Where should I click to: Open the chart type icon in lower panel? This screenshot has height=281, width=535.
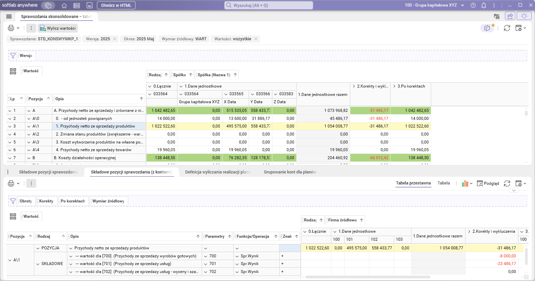(x=465, y=183)
